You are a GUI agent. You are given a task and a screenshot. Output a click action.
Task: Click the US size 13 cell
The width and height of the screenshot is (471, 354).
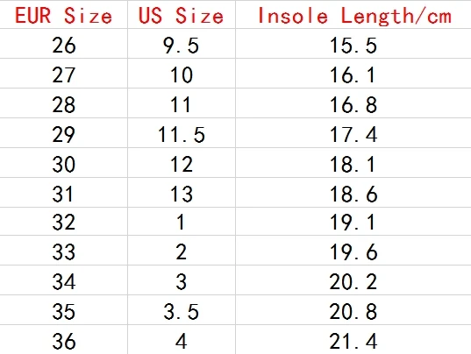tap(182, 192)
